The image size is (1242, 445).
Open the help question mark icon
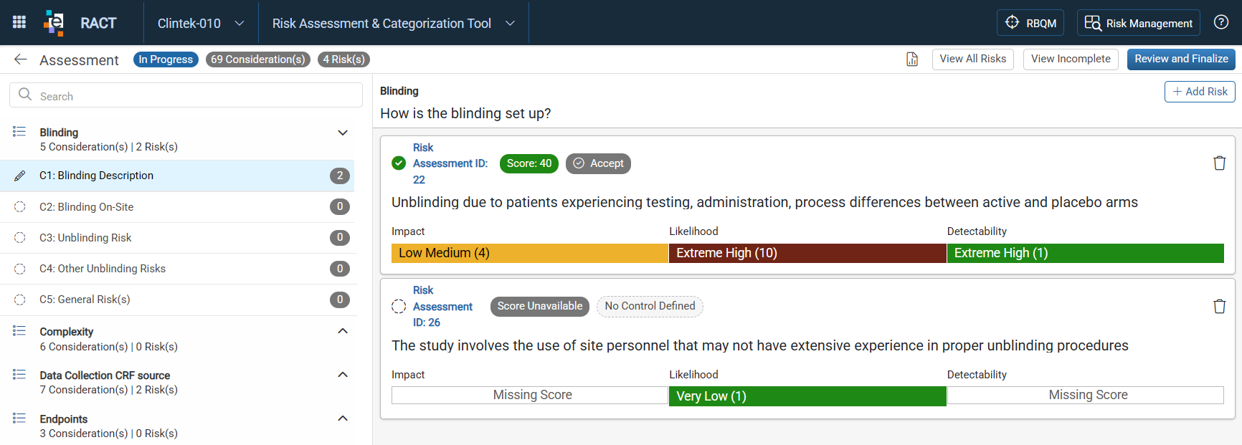pos(1221,22)
